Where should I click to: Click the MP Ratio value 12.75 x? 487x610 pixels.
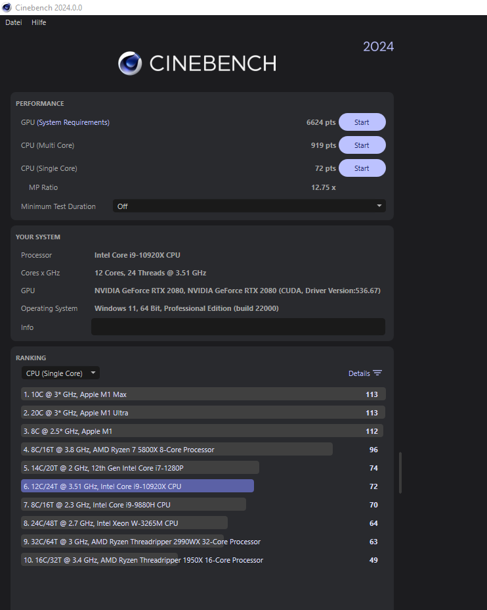(324, 187)
